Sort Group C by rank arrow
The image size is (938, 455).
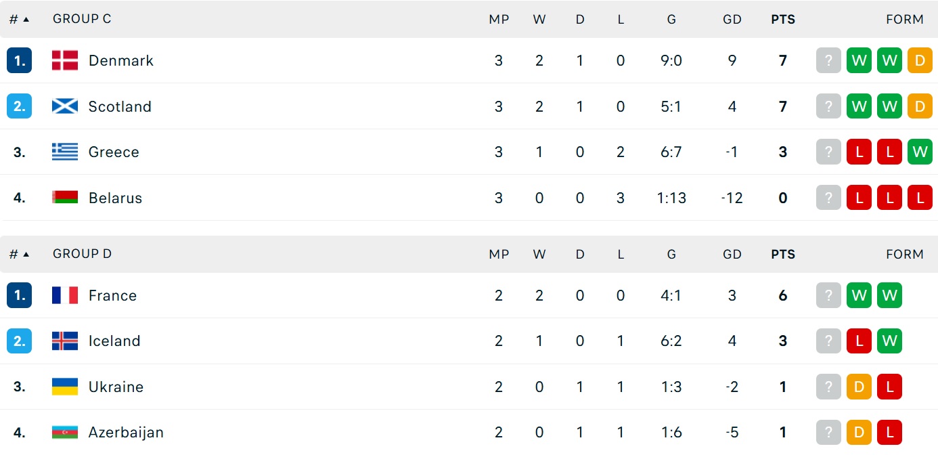(26, 20)
